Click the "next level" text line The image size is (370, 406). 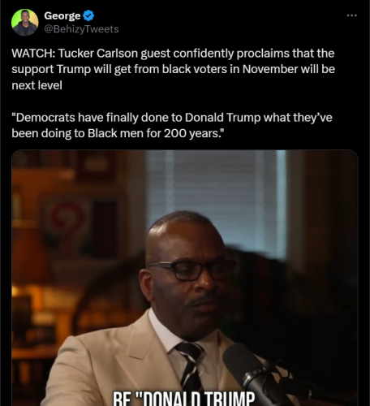tap(37, 85)
